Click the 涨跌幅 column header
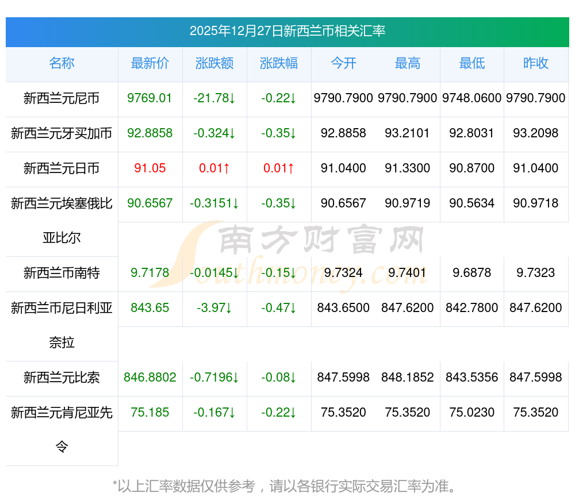 pyautogui.click(x=279, y=63)
